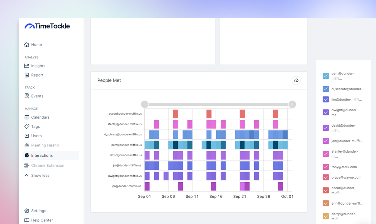
Task: Click right handle of date range slider
Action: tap(292, 104)
